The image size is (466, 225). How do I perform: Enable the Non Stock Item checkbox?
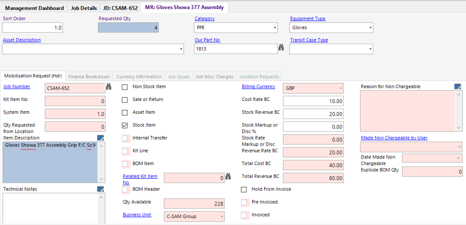pos(125,86)
